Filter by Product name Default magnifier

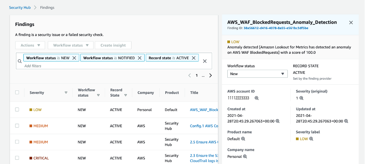tap(243, 139)
